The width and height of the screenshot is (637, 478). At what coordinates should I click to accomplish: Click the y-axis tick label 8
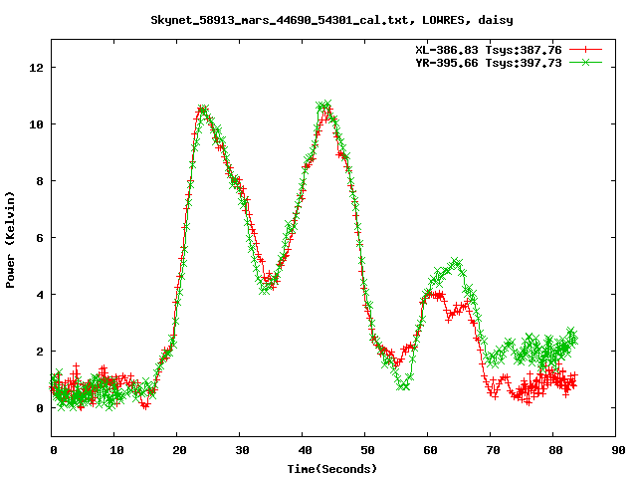point(40,181)
